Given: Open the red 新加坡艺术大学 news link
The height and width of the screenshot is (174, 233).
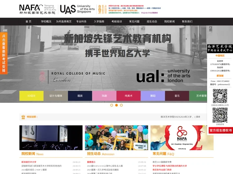Looking at the screenshot, I should coord(29,162).
